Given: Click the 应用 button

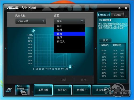Looking at the screenshot, I should pyautogui.click(x=84, y=80).
